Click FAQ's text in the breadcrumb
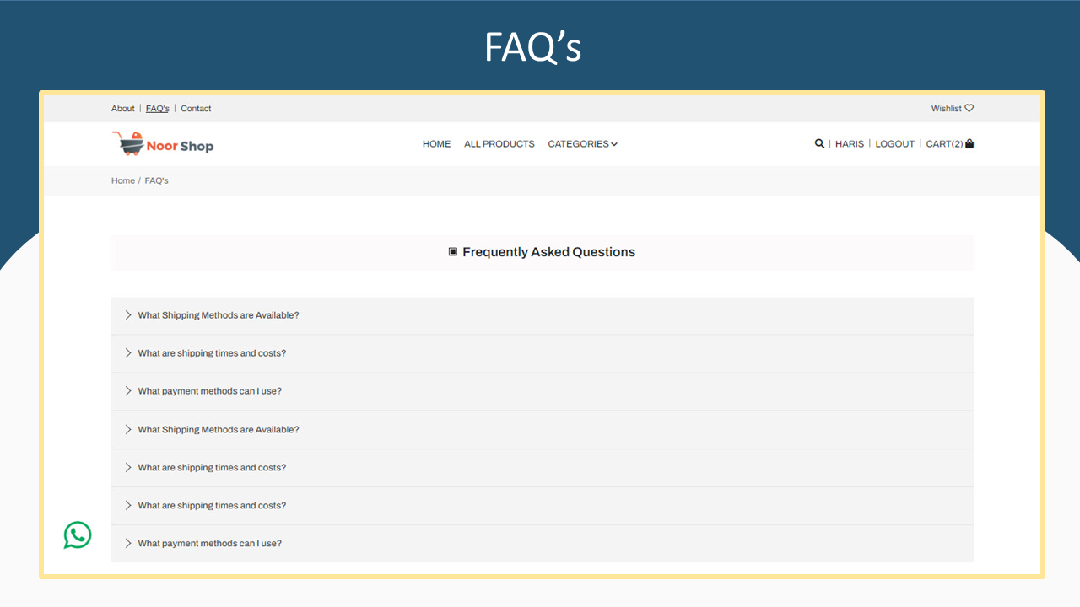 (x=157, y=180)
